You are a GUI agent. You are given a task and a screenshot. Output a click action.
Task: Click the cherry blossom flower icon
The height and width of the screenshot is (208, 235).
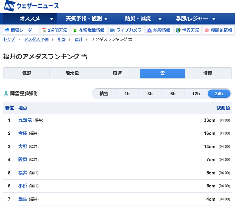207,30
